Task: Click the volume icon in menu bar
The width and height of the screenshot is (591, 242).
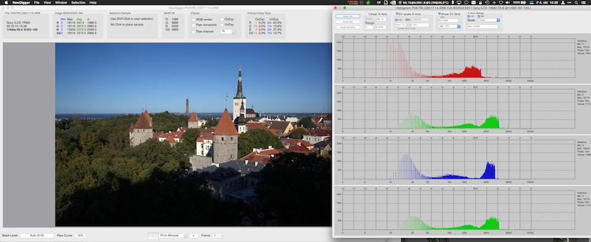Action: [x=508, y=2]
